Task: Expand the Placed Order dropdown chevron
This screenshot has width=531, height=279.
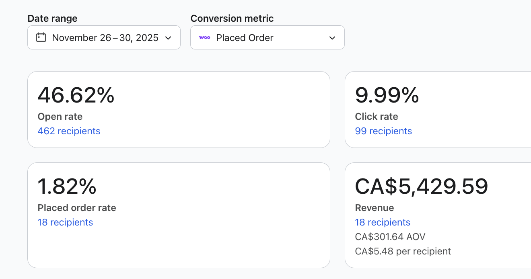Action: tap(332, 38)
